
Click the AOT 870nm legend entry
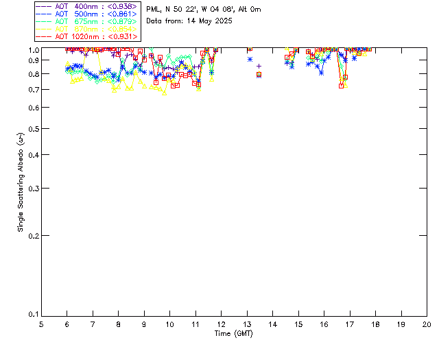point(87,29)
